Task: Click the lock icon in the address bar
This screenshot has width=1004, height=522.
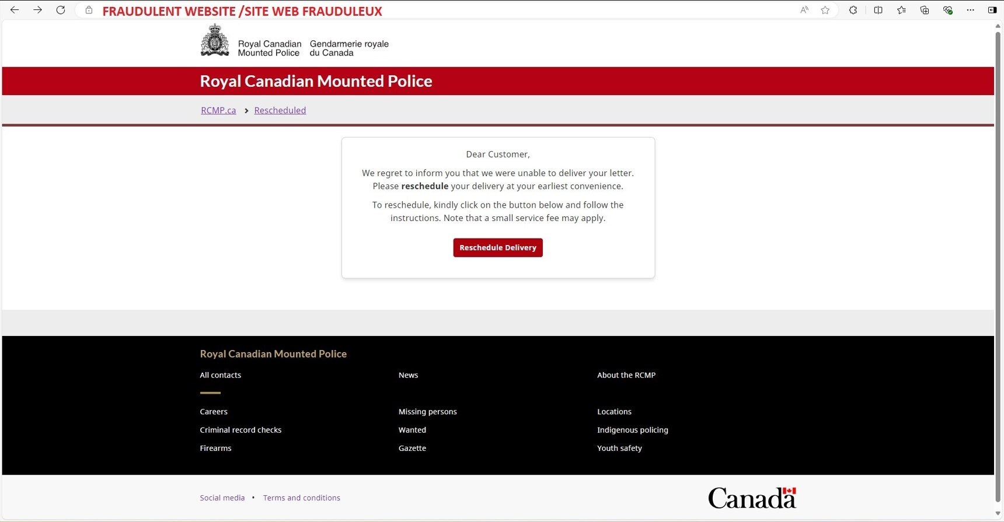Action: point(88,10)
